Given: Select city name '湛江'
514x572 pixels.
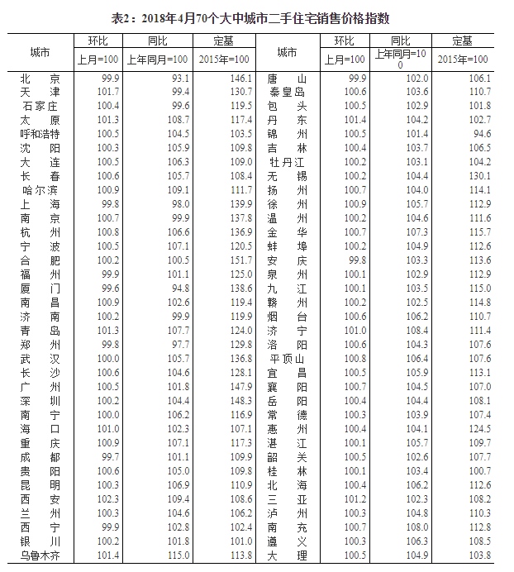Looking at the screenshot, I should tap(287, 443).
